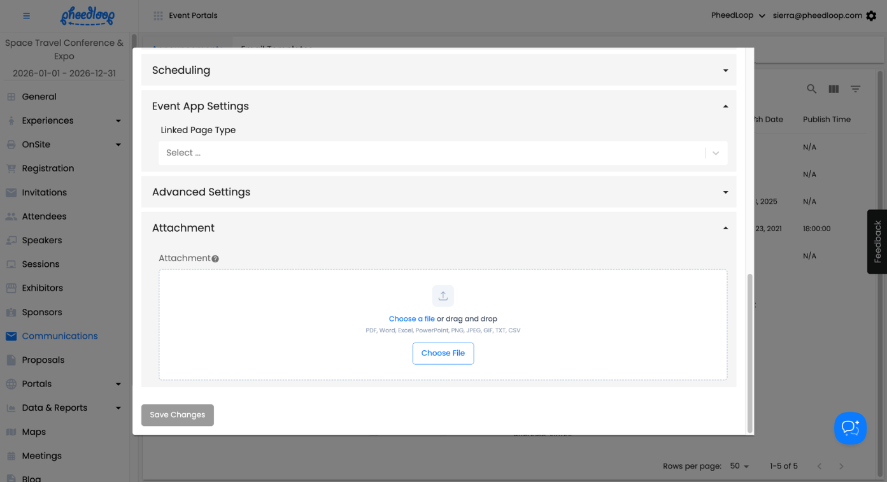Click the hamburger menu icon
The image size is (887, 482).
tap(26, 16)
